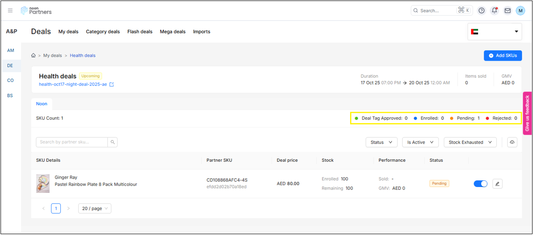This screenshot has width=533, height=235.
Task: Click the cloud download icon
Action: (x=512, y=142)
